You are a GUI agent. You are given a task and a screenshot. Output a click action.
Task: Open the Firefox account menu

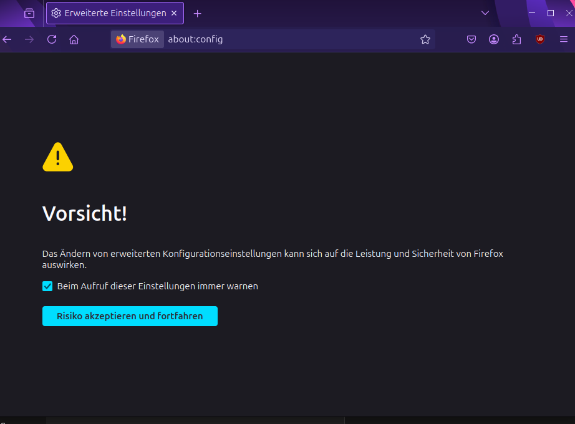[494, 39]
